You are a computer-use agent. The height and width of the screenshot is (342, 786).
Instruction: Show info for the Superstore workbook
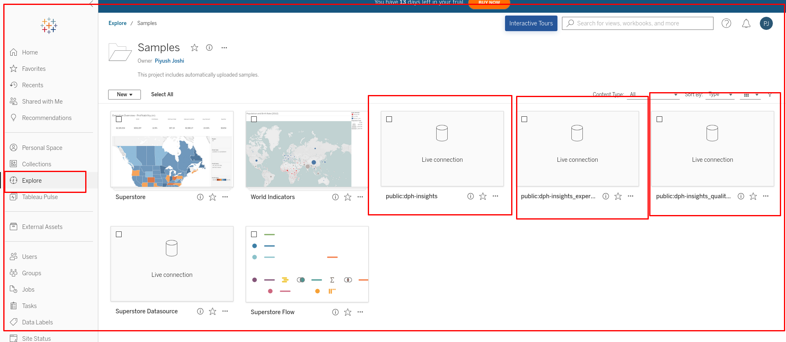click(200, 197)
